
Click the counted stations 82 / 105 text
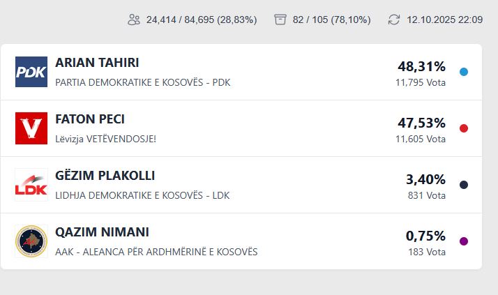[x=331, y=20]
